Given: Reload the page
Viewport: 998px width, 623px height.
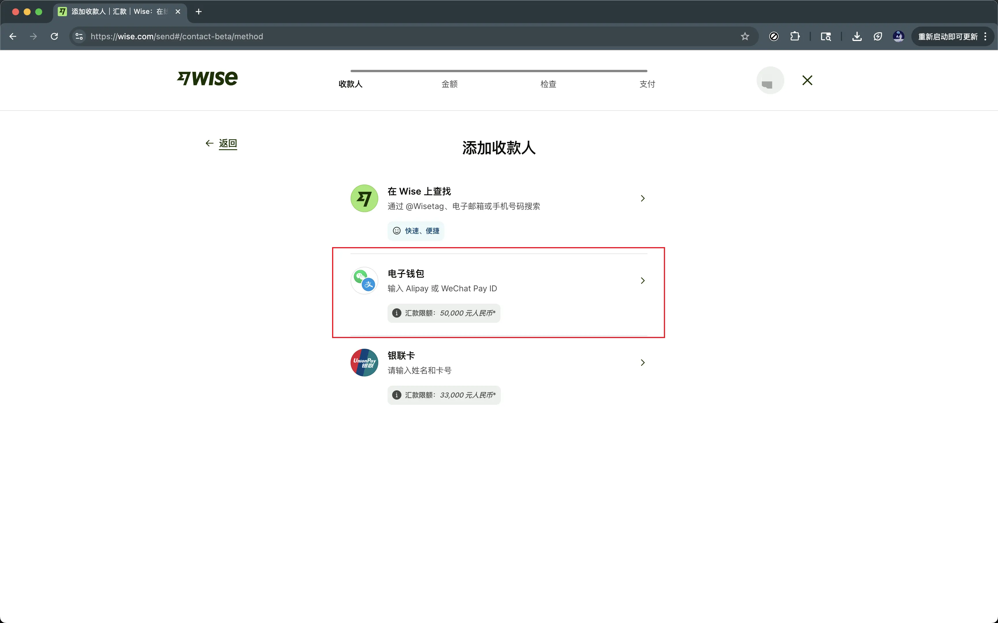Looking at the screenshot, I should click(54, 36).
